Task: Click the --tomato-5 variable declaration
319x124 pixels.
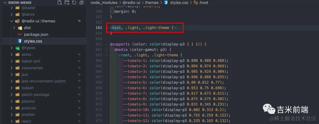Action: [x=174, y=82]
